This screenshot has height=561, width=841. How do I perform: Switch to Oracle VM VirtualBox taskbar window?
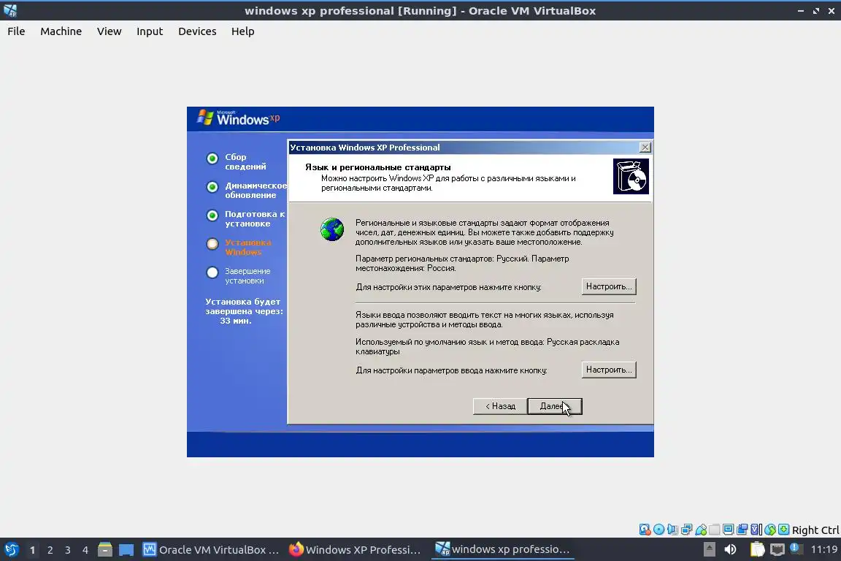[x=211, y=550]
